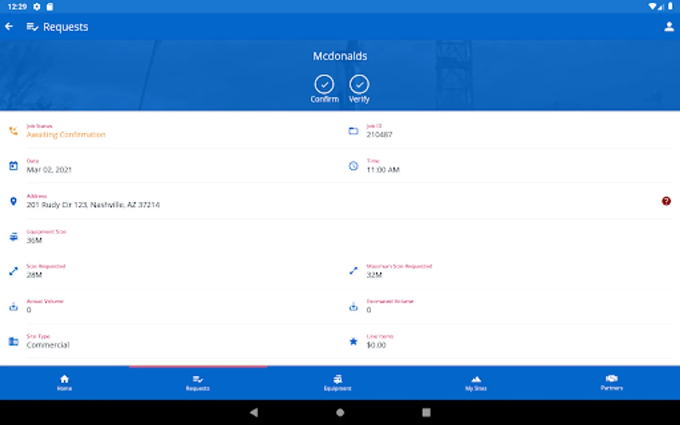Click the Job ID folder icon

tap(353, 131)
